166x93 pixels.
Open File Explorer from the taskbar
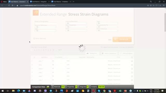pyautogui.click(x=13, y=91)
